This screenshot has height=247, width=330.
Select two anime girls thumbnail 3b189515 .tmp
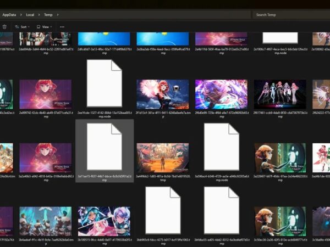click(104, 221)
